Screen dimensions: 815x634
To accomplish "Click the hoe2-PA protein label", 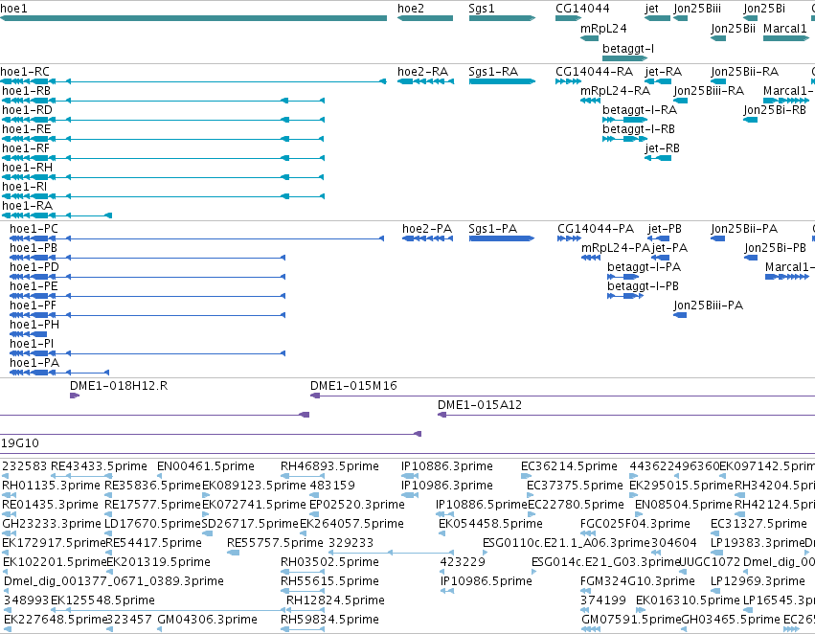I will 427,229.
